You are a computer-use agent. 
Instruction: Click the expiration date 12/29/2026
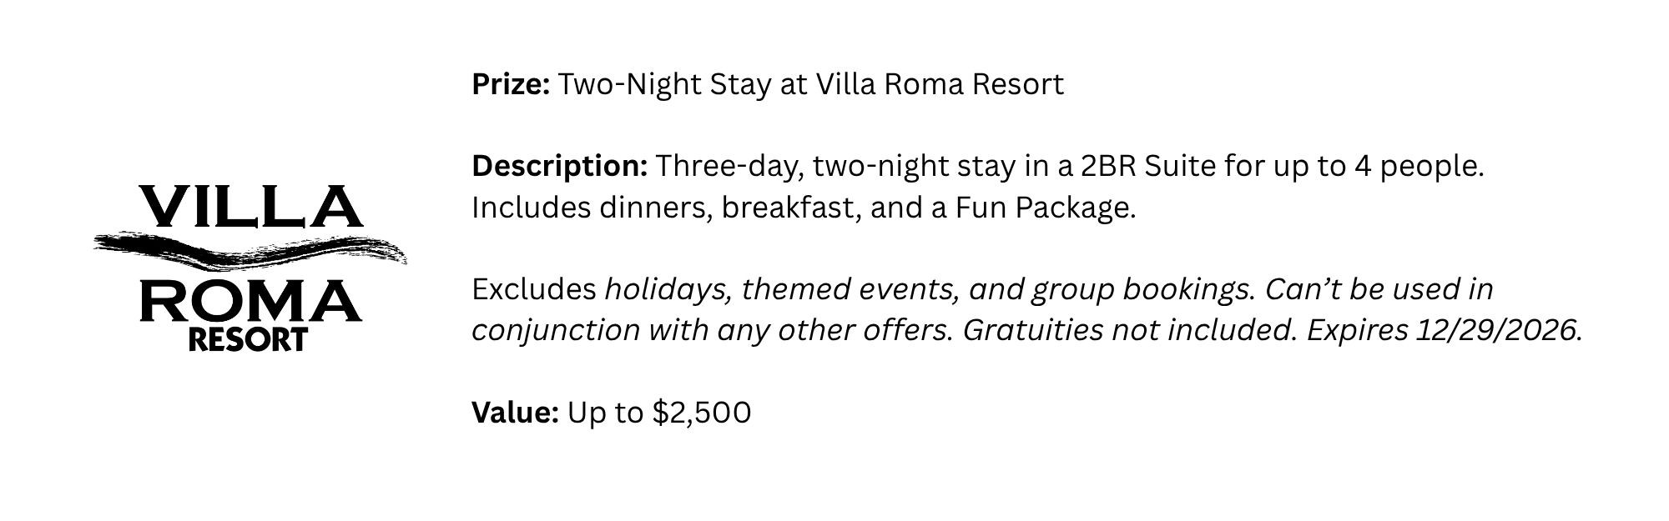[x=1498, y=331]
